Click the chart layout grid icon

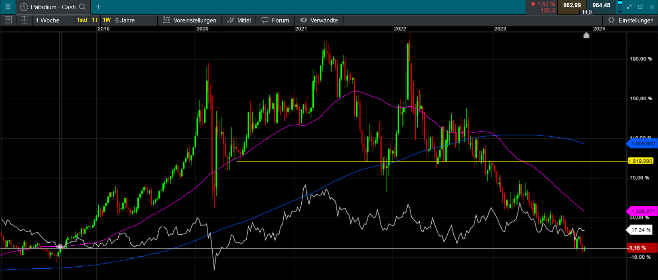(24, 20)
